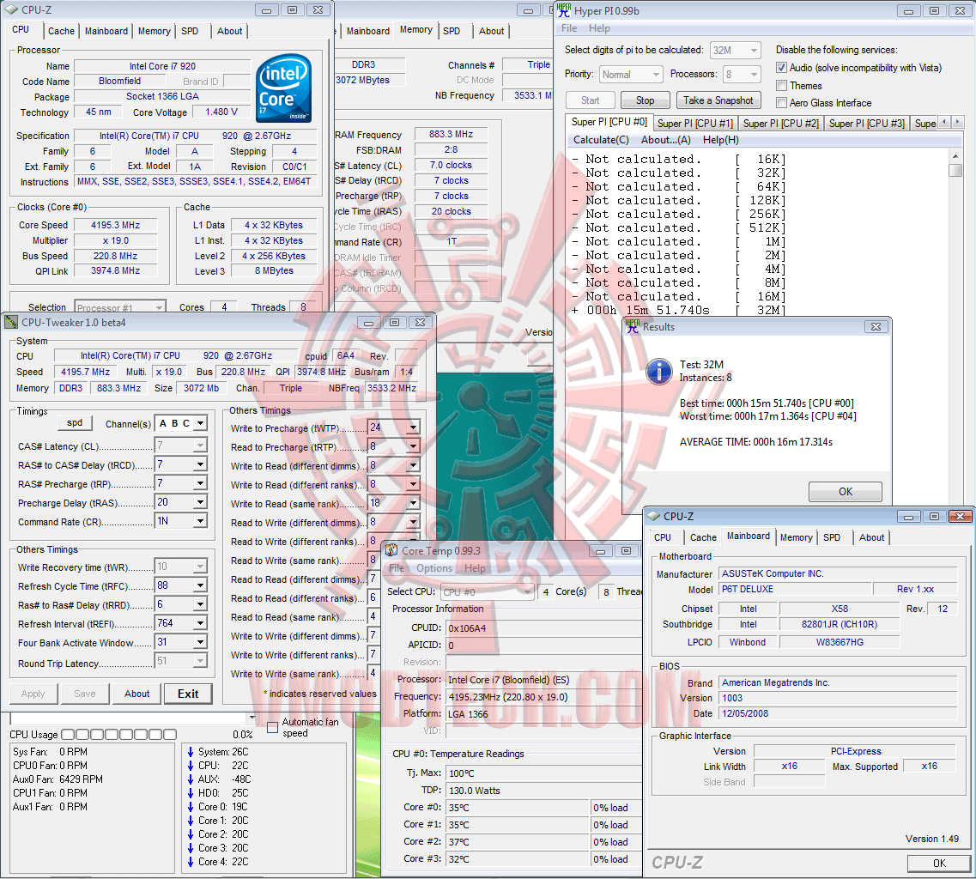Screen dimensions: 976x879
Task: Open SPD tab in top-left CPU-Z
Action: (190, 31)
